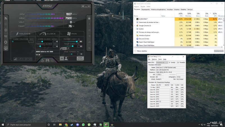This screenshot has width=225, height=127.
Task: Toggle user-defined fan control icon
Action: pos(66,58)
